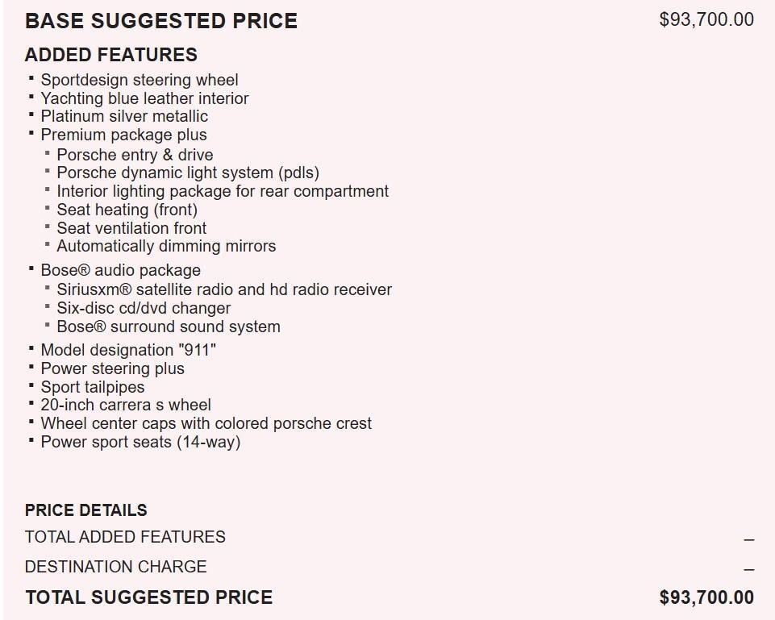The height and width of the screenshot is (620, 775).
Task: Select the Sportdesign steering wheel feature
Action: pyautogui.click(x=140, y=80)
